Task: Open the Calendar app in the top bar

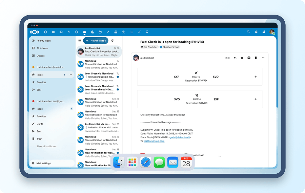Action: pos(100,32)
